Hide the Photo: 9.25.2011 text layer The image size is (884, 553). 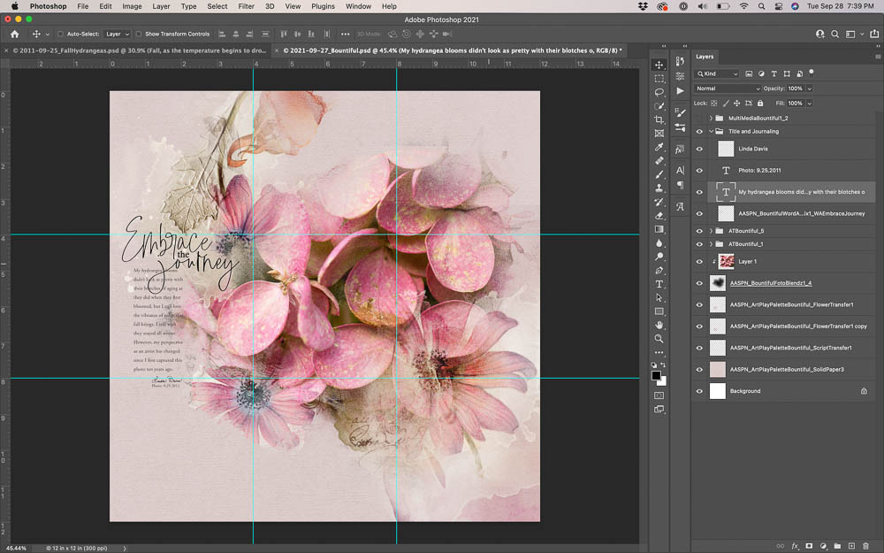pos(699,171)
